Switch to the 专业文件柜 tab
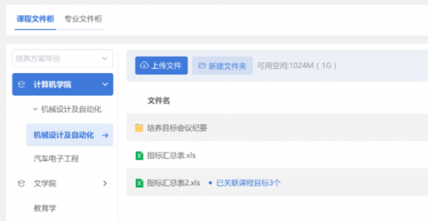 [x=83, y=19]
